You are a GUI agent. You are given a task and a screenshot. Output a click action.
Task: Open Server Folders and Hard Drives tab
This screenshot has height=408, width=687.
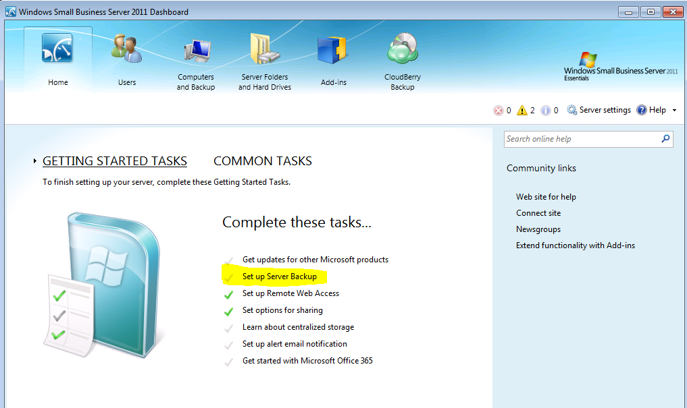pyautogui.click(x=265, y=62)
